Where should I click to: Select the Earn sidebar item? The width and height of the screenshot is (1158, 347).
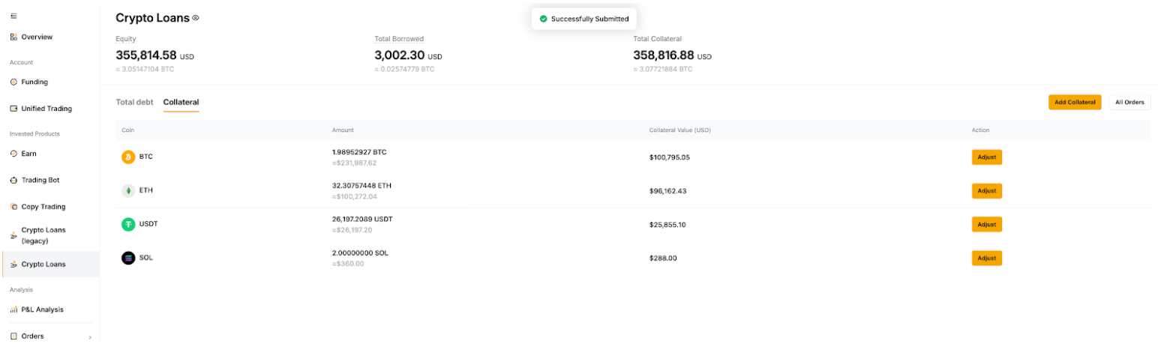coord(28,154)
